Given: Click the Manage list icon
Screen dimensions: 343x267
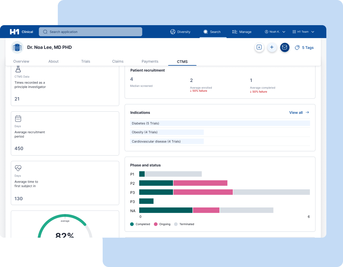Looking at the screenshot, I should coord(235,32).
